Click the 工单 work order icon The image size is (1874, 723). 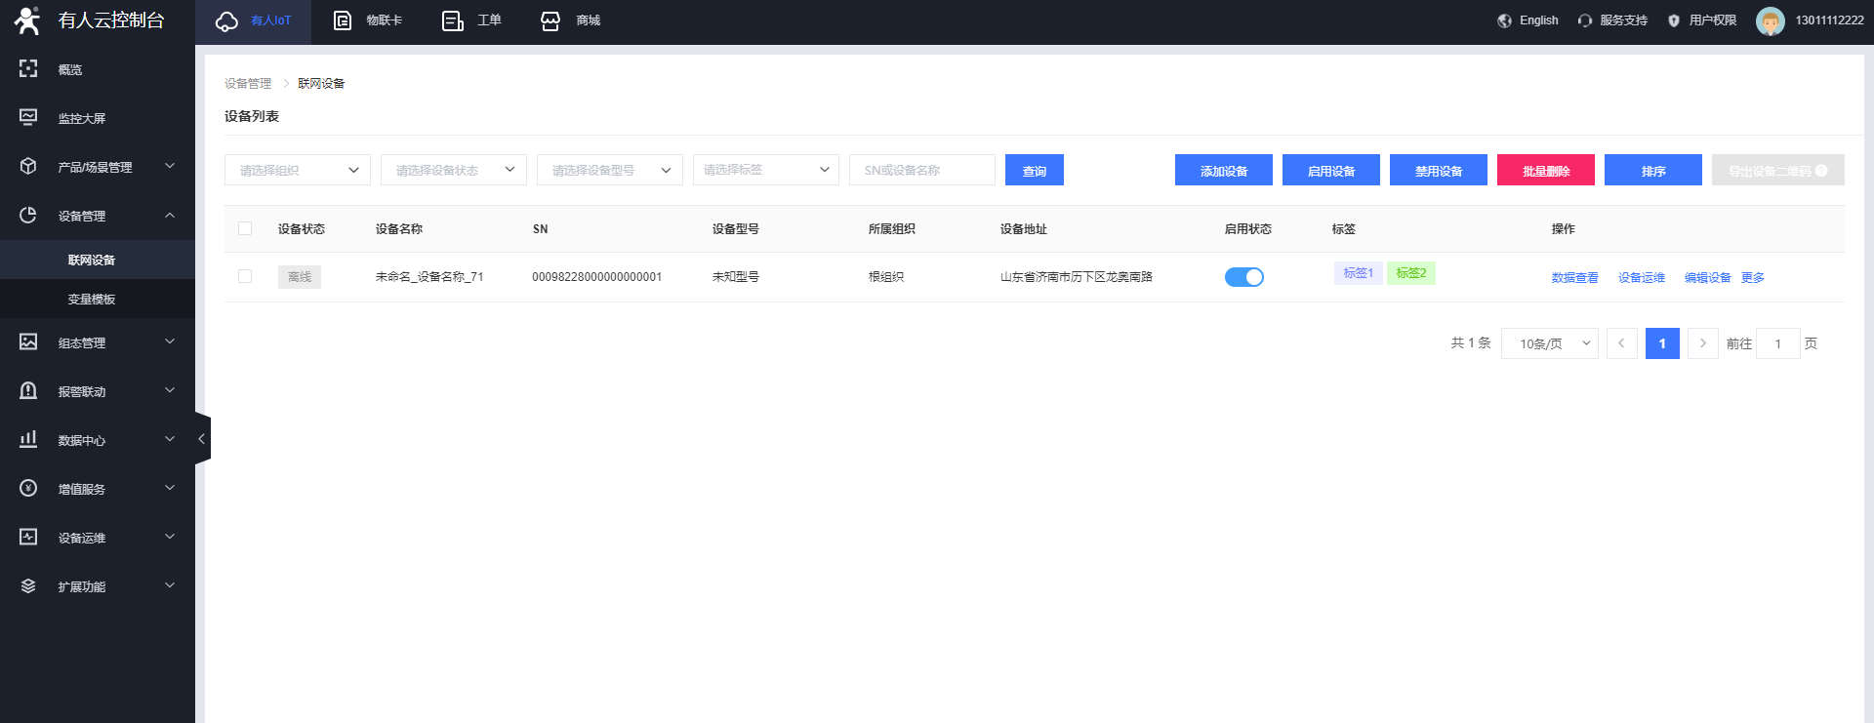453,20
